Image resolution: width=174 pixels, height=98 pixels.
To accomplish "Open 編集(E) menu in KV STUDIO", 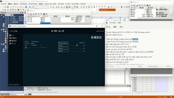I will (10, 4).
